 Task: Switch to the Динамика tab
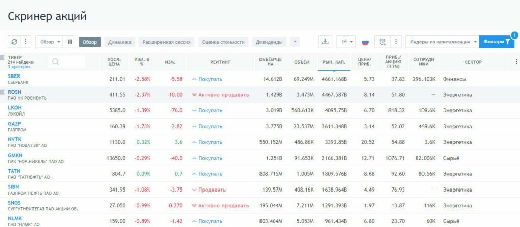point(120,42)
